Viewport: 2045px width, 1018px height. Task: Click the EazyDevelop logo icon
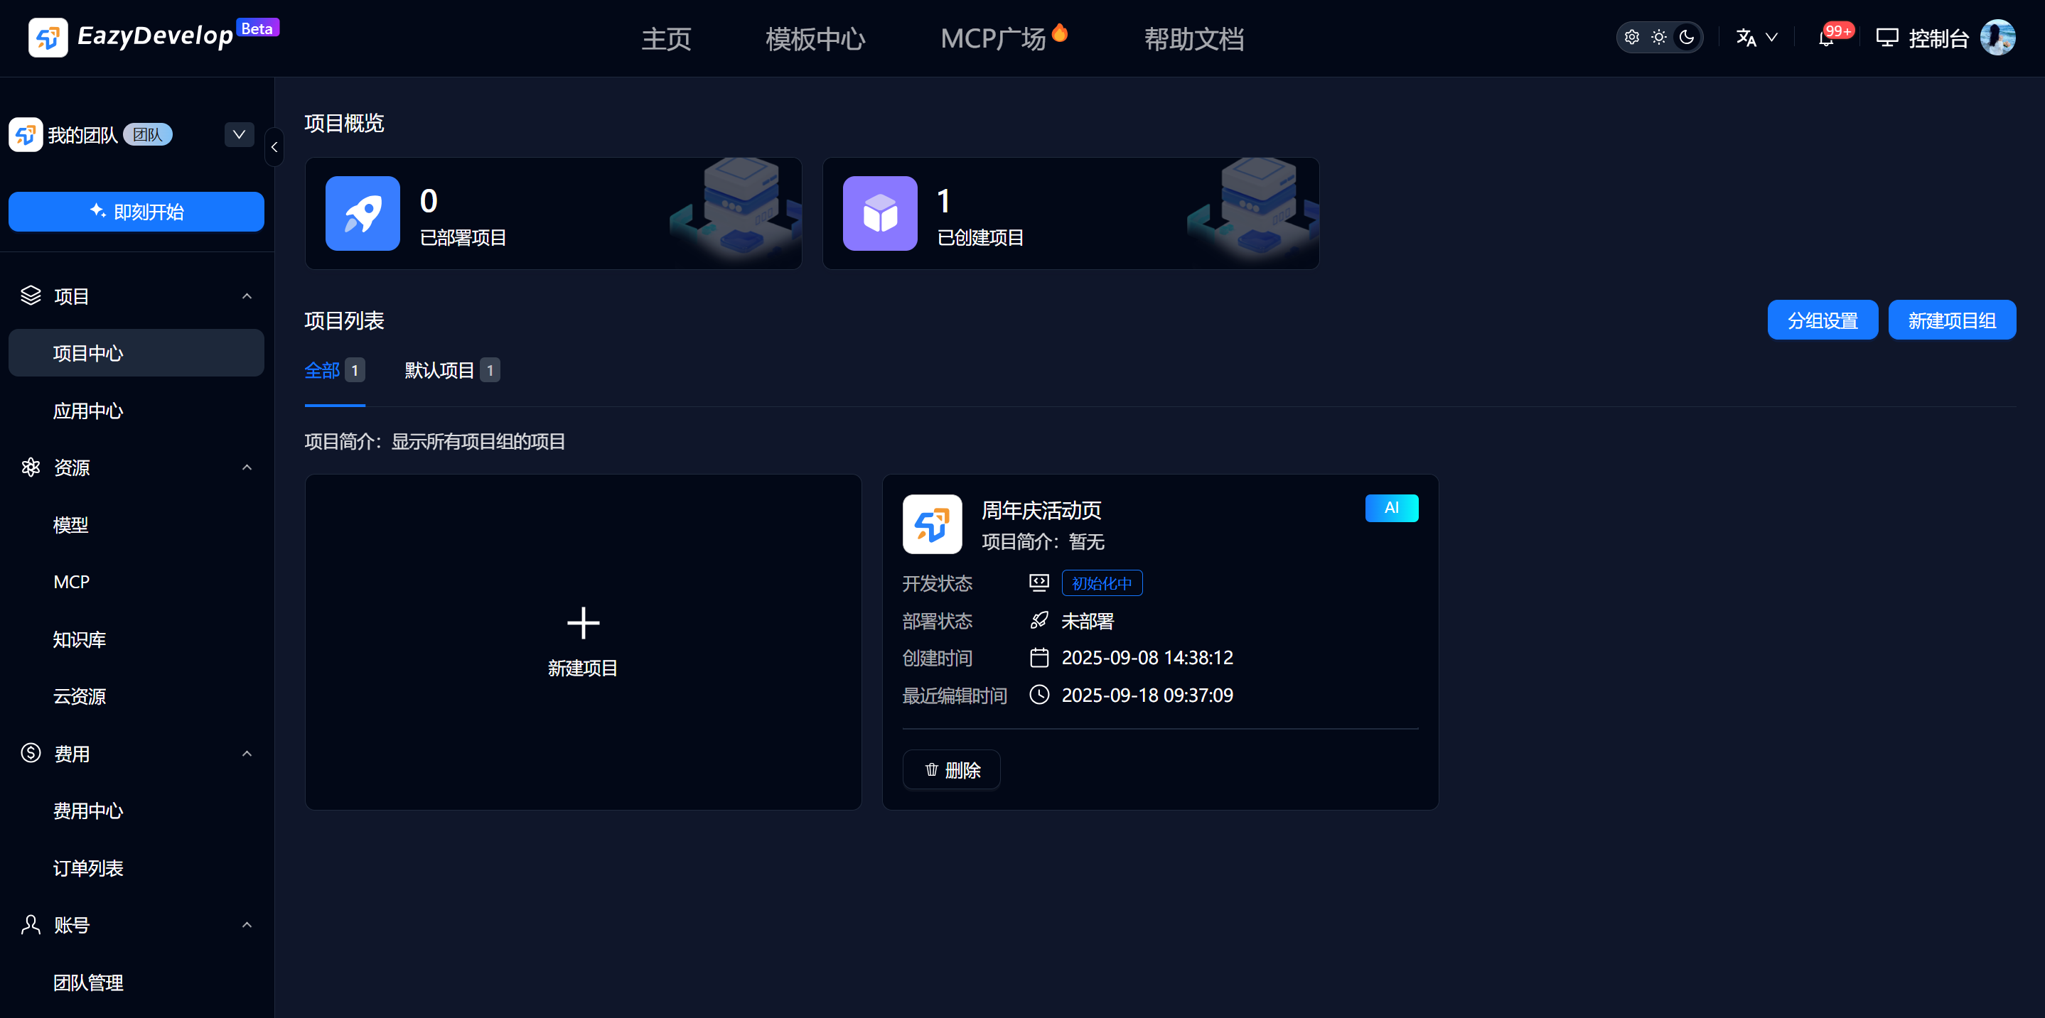point(48,37)
